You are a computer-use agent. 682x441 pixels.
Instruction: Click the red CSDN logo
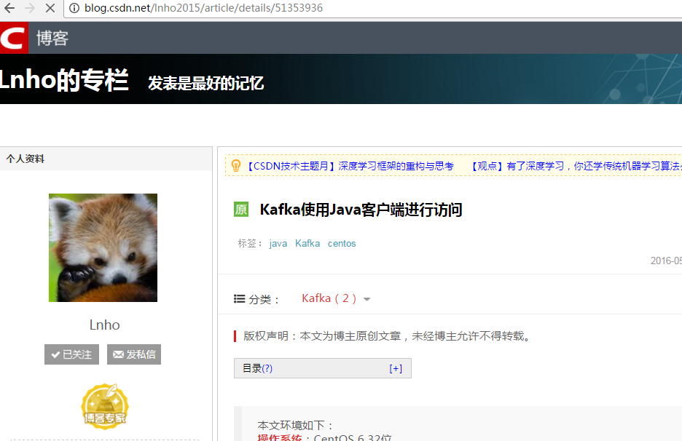(14, 39)
